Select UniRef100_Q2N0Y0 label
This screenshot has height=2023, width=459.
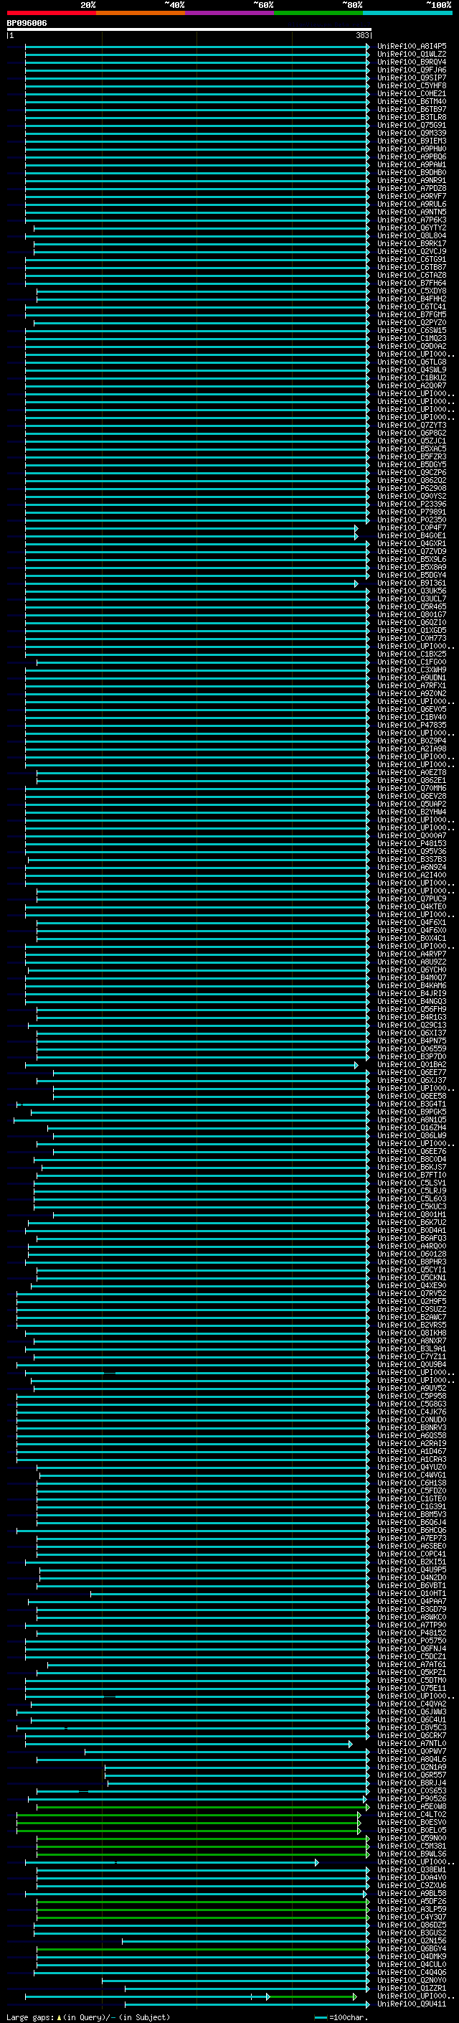point(412,1980)
